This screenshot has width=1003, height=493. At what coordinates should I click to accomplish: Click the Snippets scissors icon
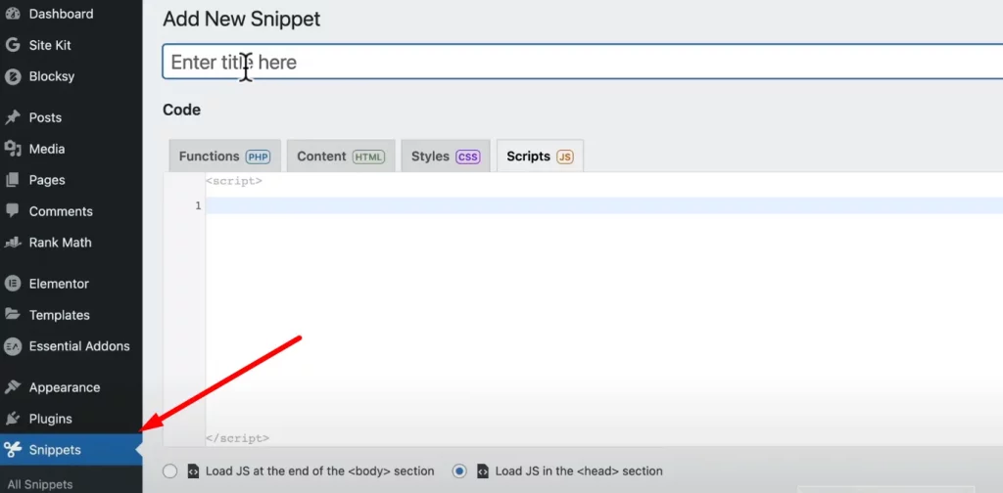point(13,450)
